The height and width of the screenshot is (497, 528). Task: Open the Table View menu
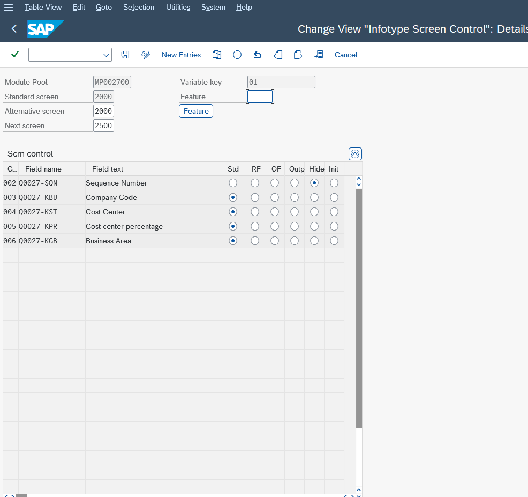43,7
